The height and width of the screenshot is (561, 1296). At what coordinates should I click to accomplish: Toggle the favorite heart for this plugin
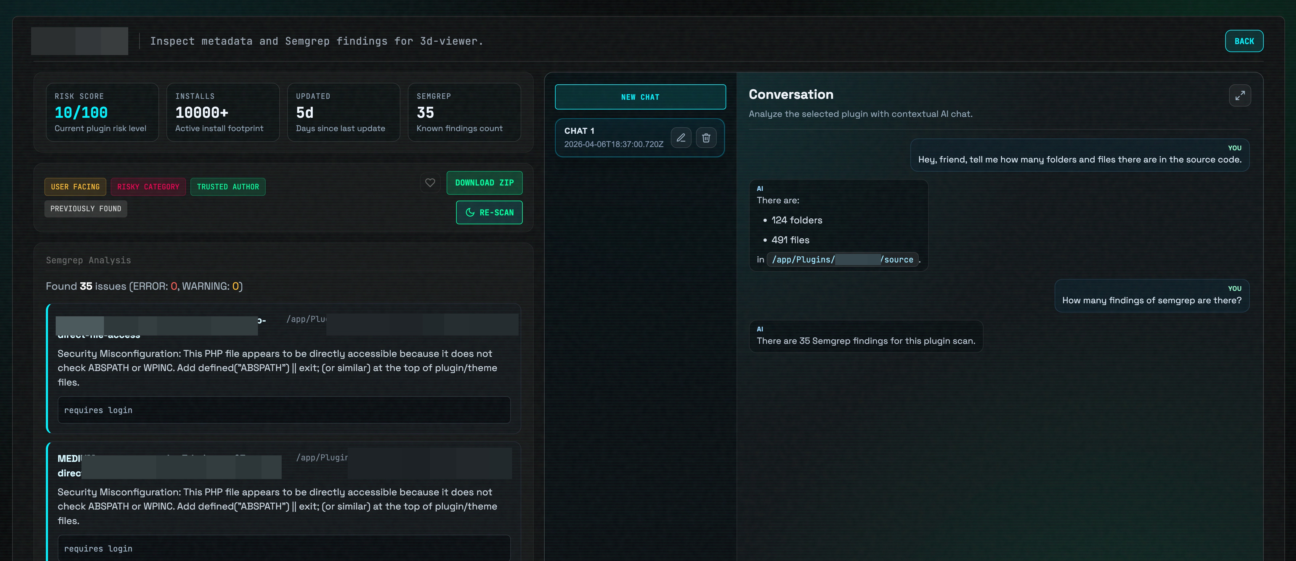click(430, 183)
